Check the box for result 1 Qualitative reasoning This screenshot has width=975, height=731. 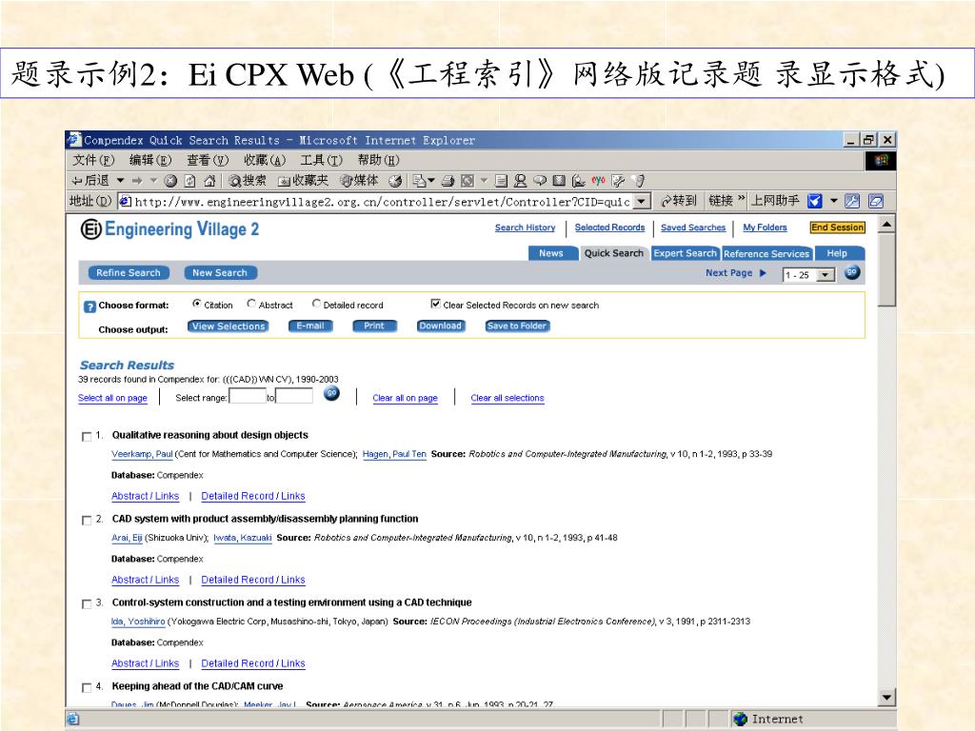(x=87, y=436)
